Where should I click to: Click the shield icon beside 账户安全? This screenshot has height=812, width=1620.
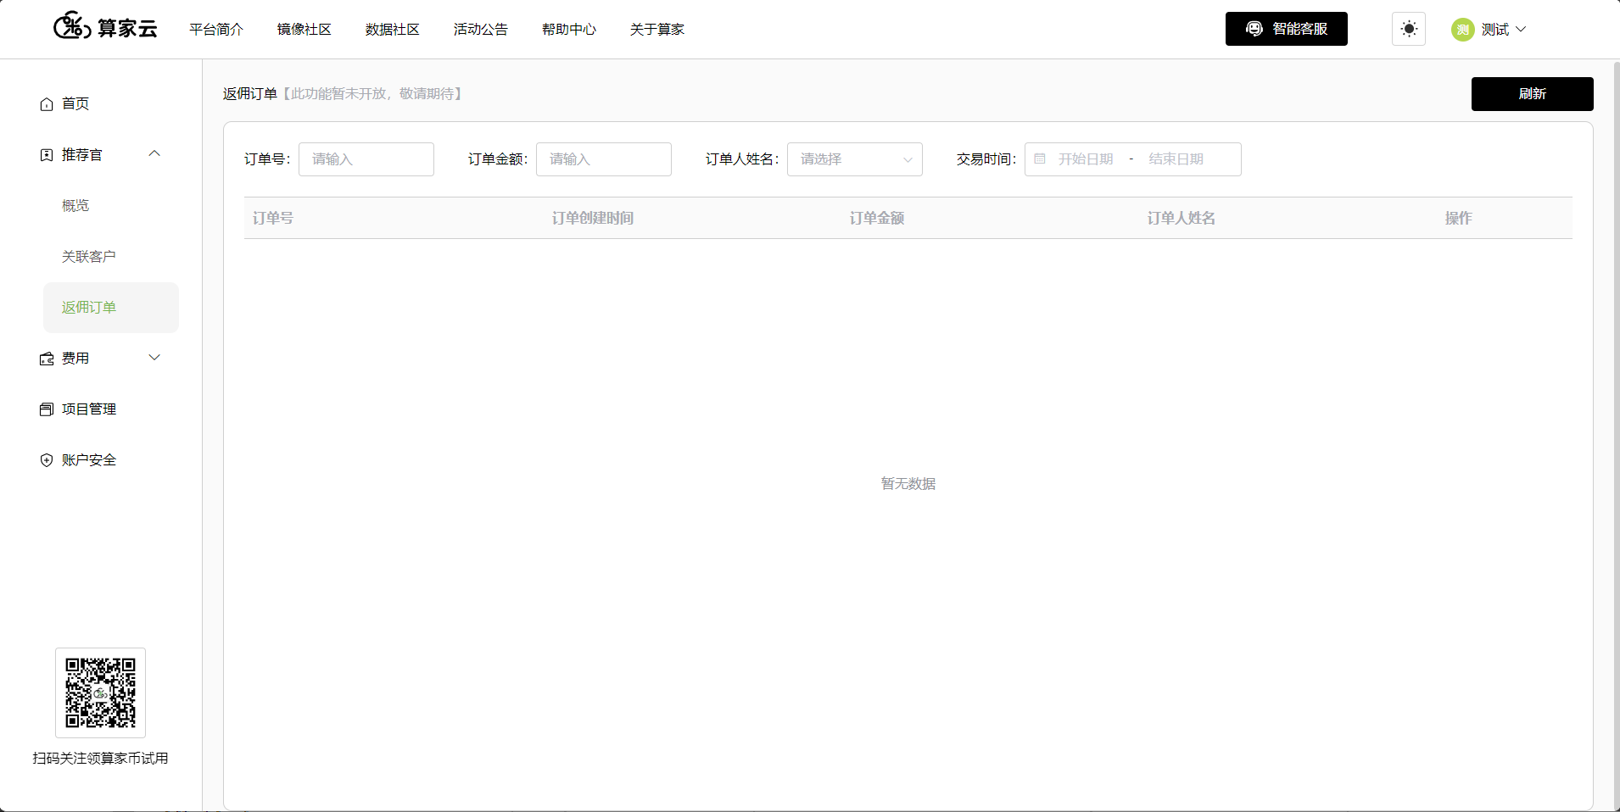[x=47, y=460]
